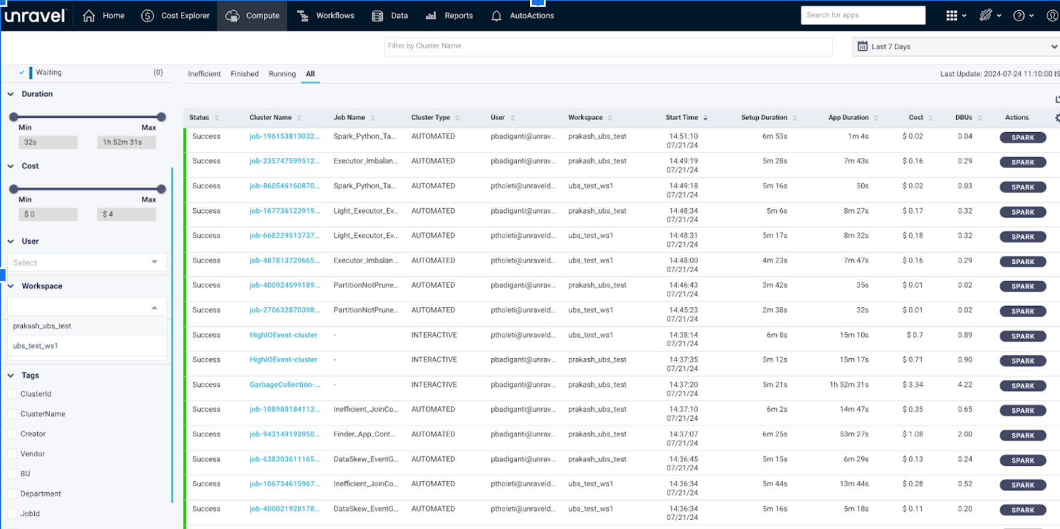Switch to the Inefficient tab
The height and width of the screenshot is (529, 1060).
(x=204, y=74)
